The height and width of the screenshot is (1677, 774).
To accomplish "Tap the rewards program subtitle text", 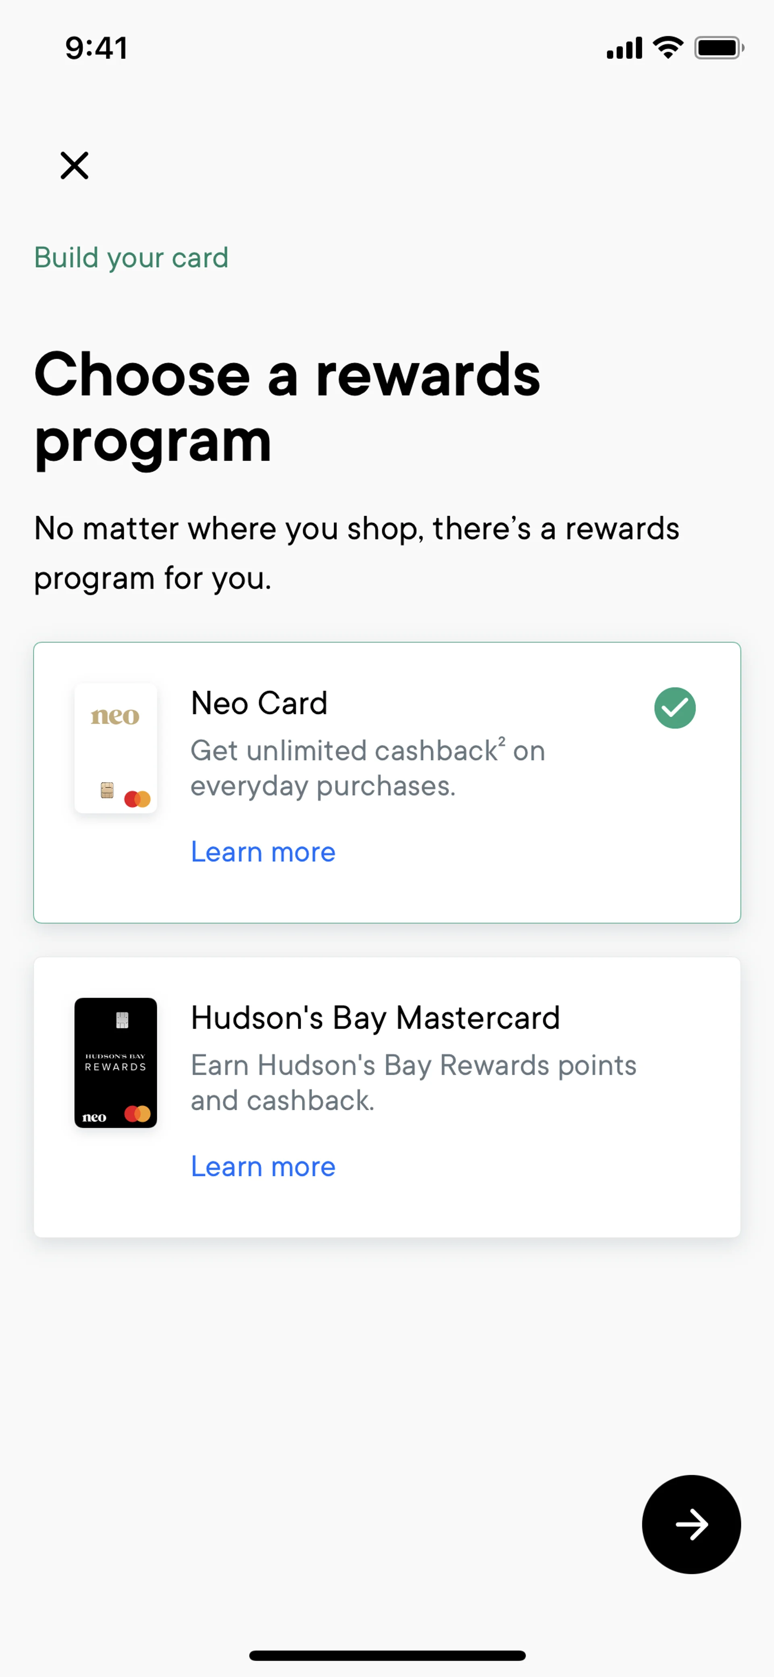I will (x=356, y=553).
